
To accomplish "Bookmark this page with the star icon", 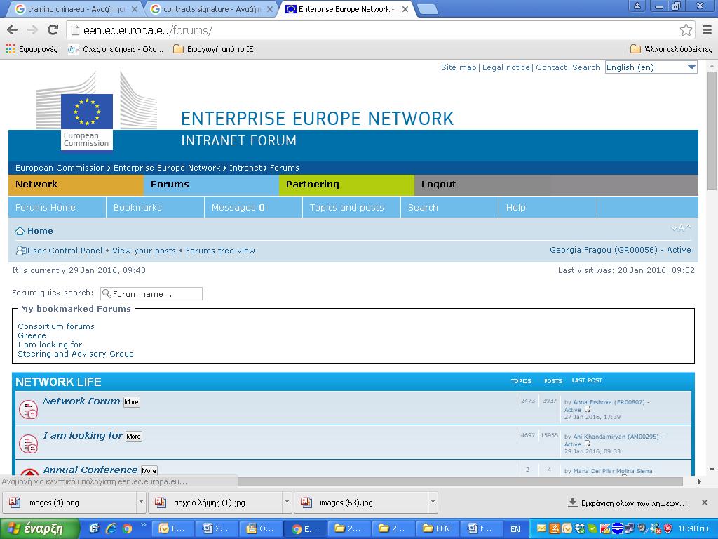I will [x=686, y=30].
